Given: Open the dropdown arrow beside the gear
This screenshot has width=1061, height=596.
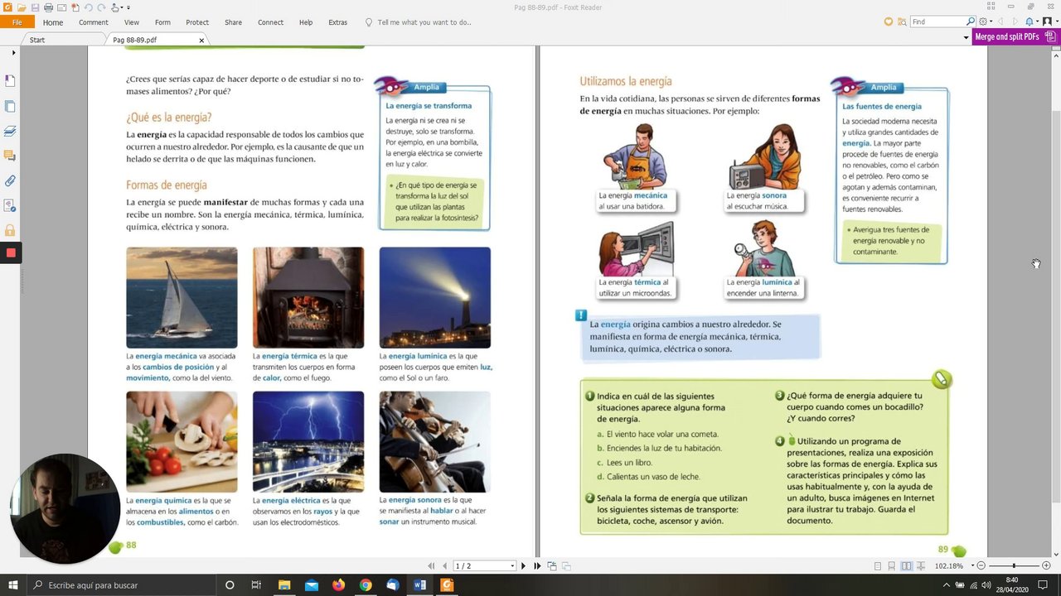Looking at the screenshot, I should (991, 22).
